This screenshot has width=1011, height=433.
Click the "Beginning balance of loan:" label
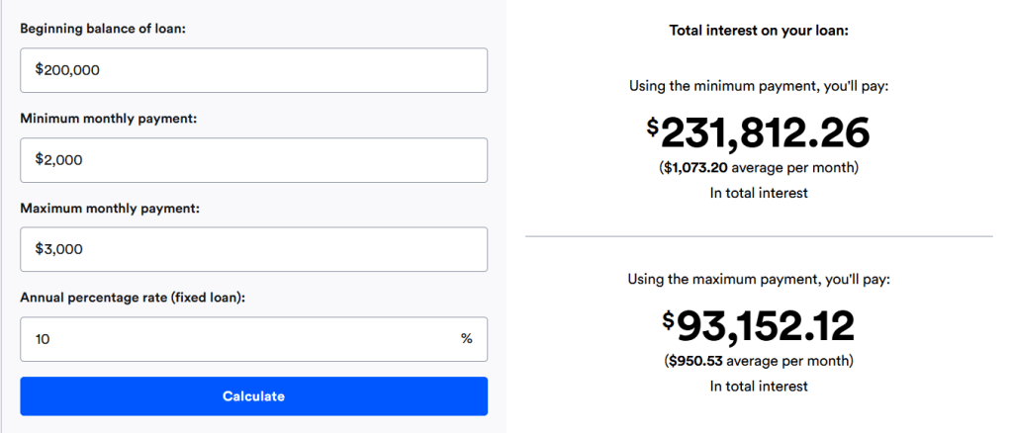[103, 29]
